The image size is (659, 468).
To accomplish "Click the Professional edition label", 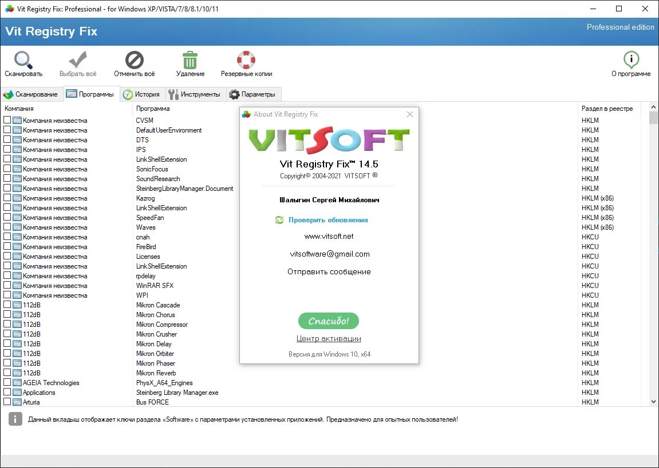I will click(x=620, y=27).
